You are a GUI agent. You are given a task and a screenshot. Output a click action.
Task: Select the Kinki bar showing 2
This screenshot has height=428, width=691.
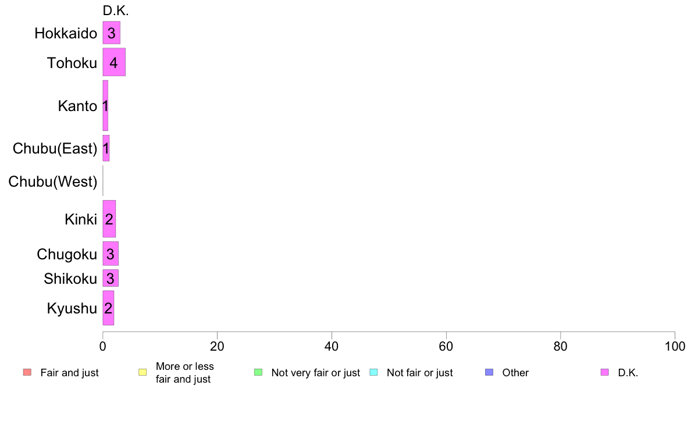click(109, 219)
